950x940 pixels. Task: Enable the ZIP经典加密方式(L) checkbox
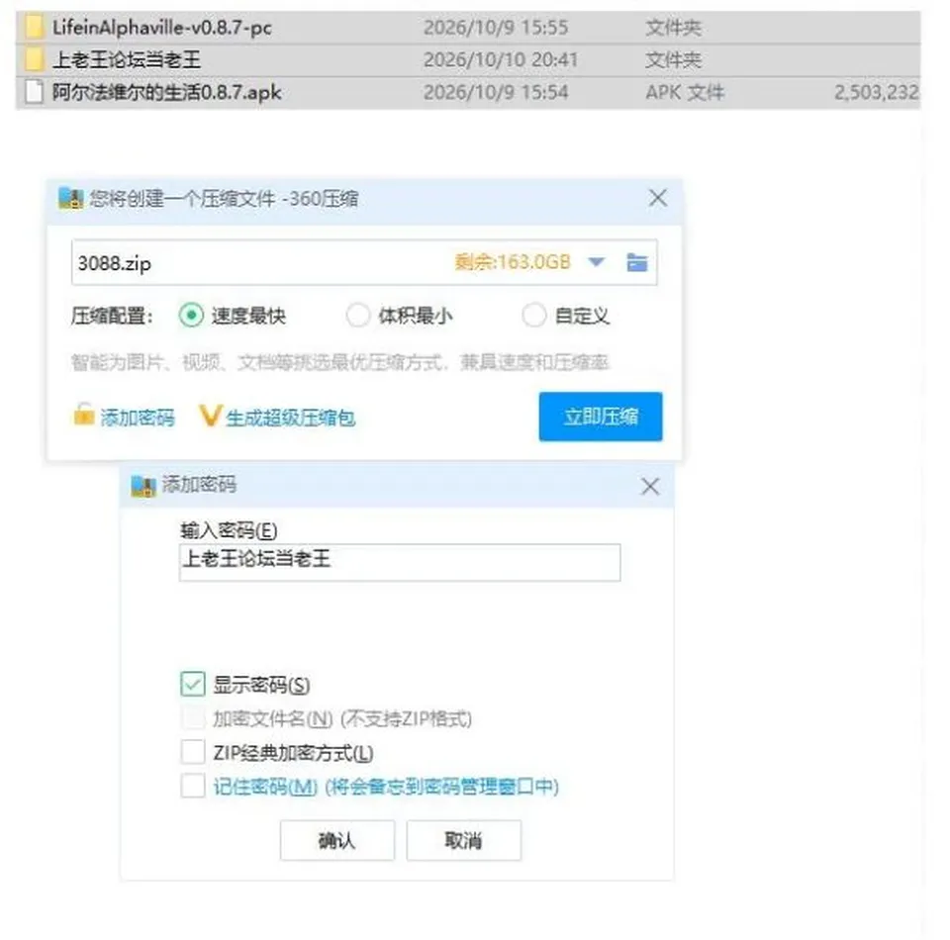[193, 752]
